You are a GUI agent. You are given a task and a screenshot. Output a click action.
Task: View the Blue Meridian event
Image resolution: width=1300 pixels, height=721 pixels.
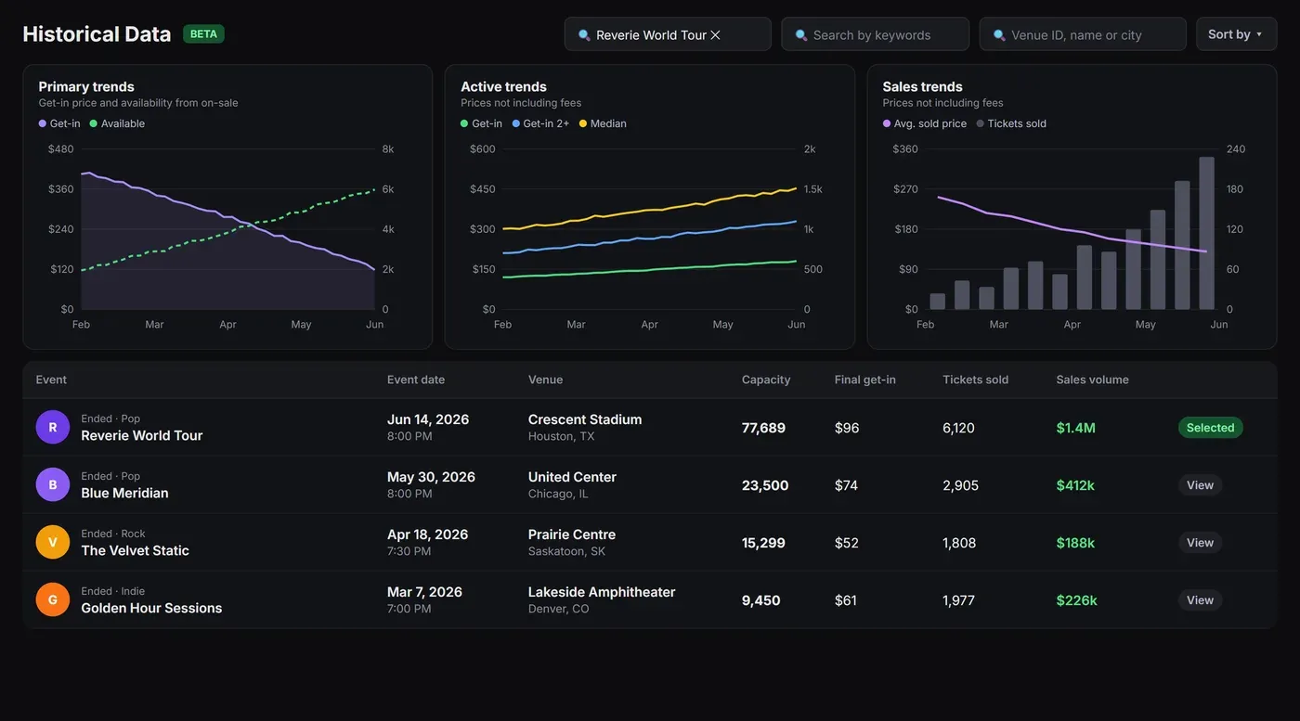point(1200,485)
